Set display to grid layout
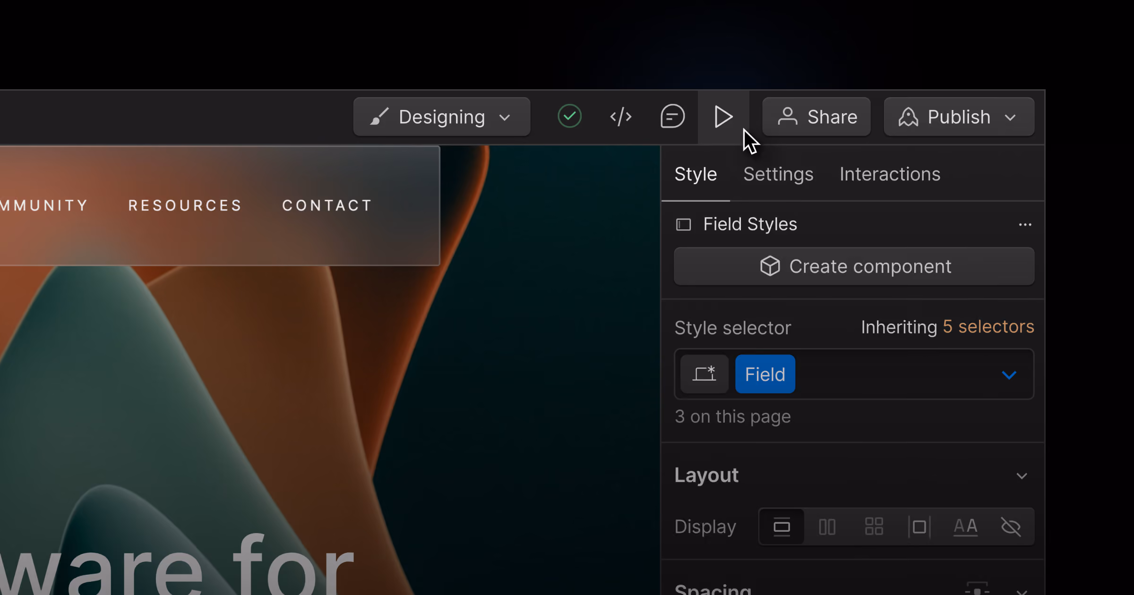 [x=874, y=527]
